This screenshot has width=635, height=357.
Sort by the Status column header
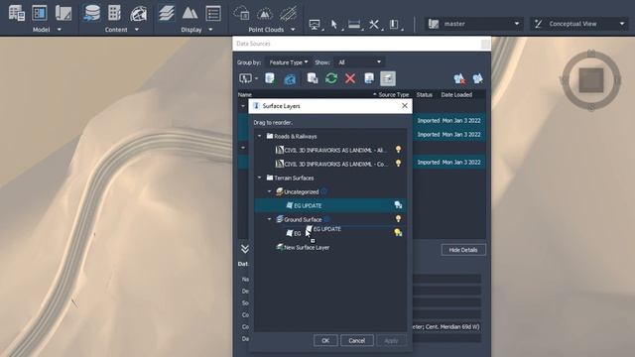424,95
